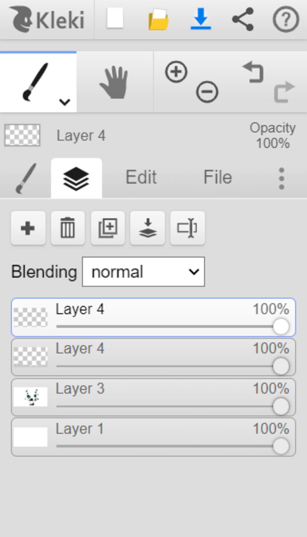
Task: Delete the selected layer
Action: [68, 228]
